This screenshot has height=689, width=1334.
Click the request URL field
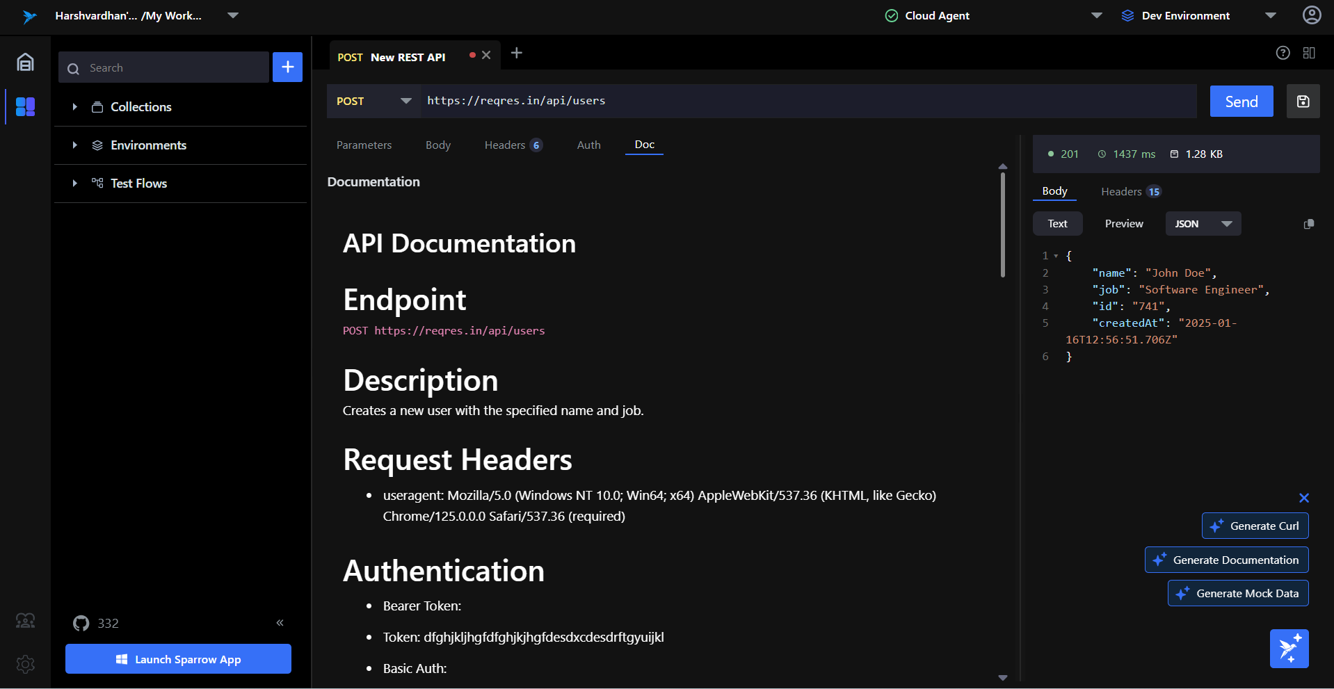[808, 101]
